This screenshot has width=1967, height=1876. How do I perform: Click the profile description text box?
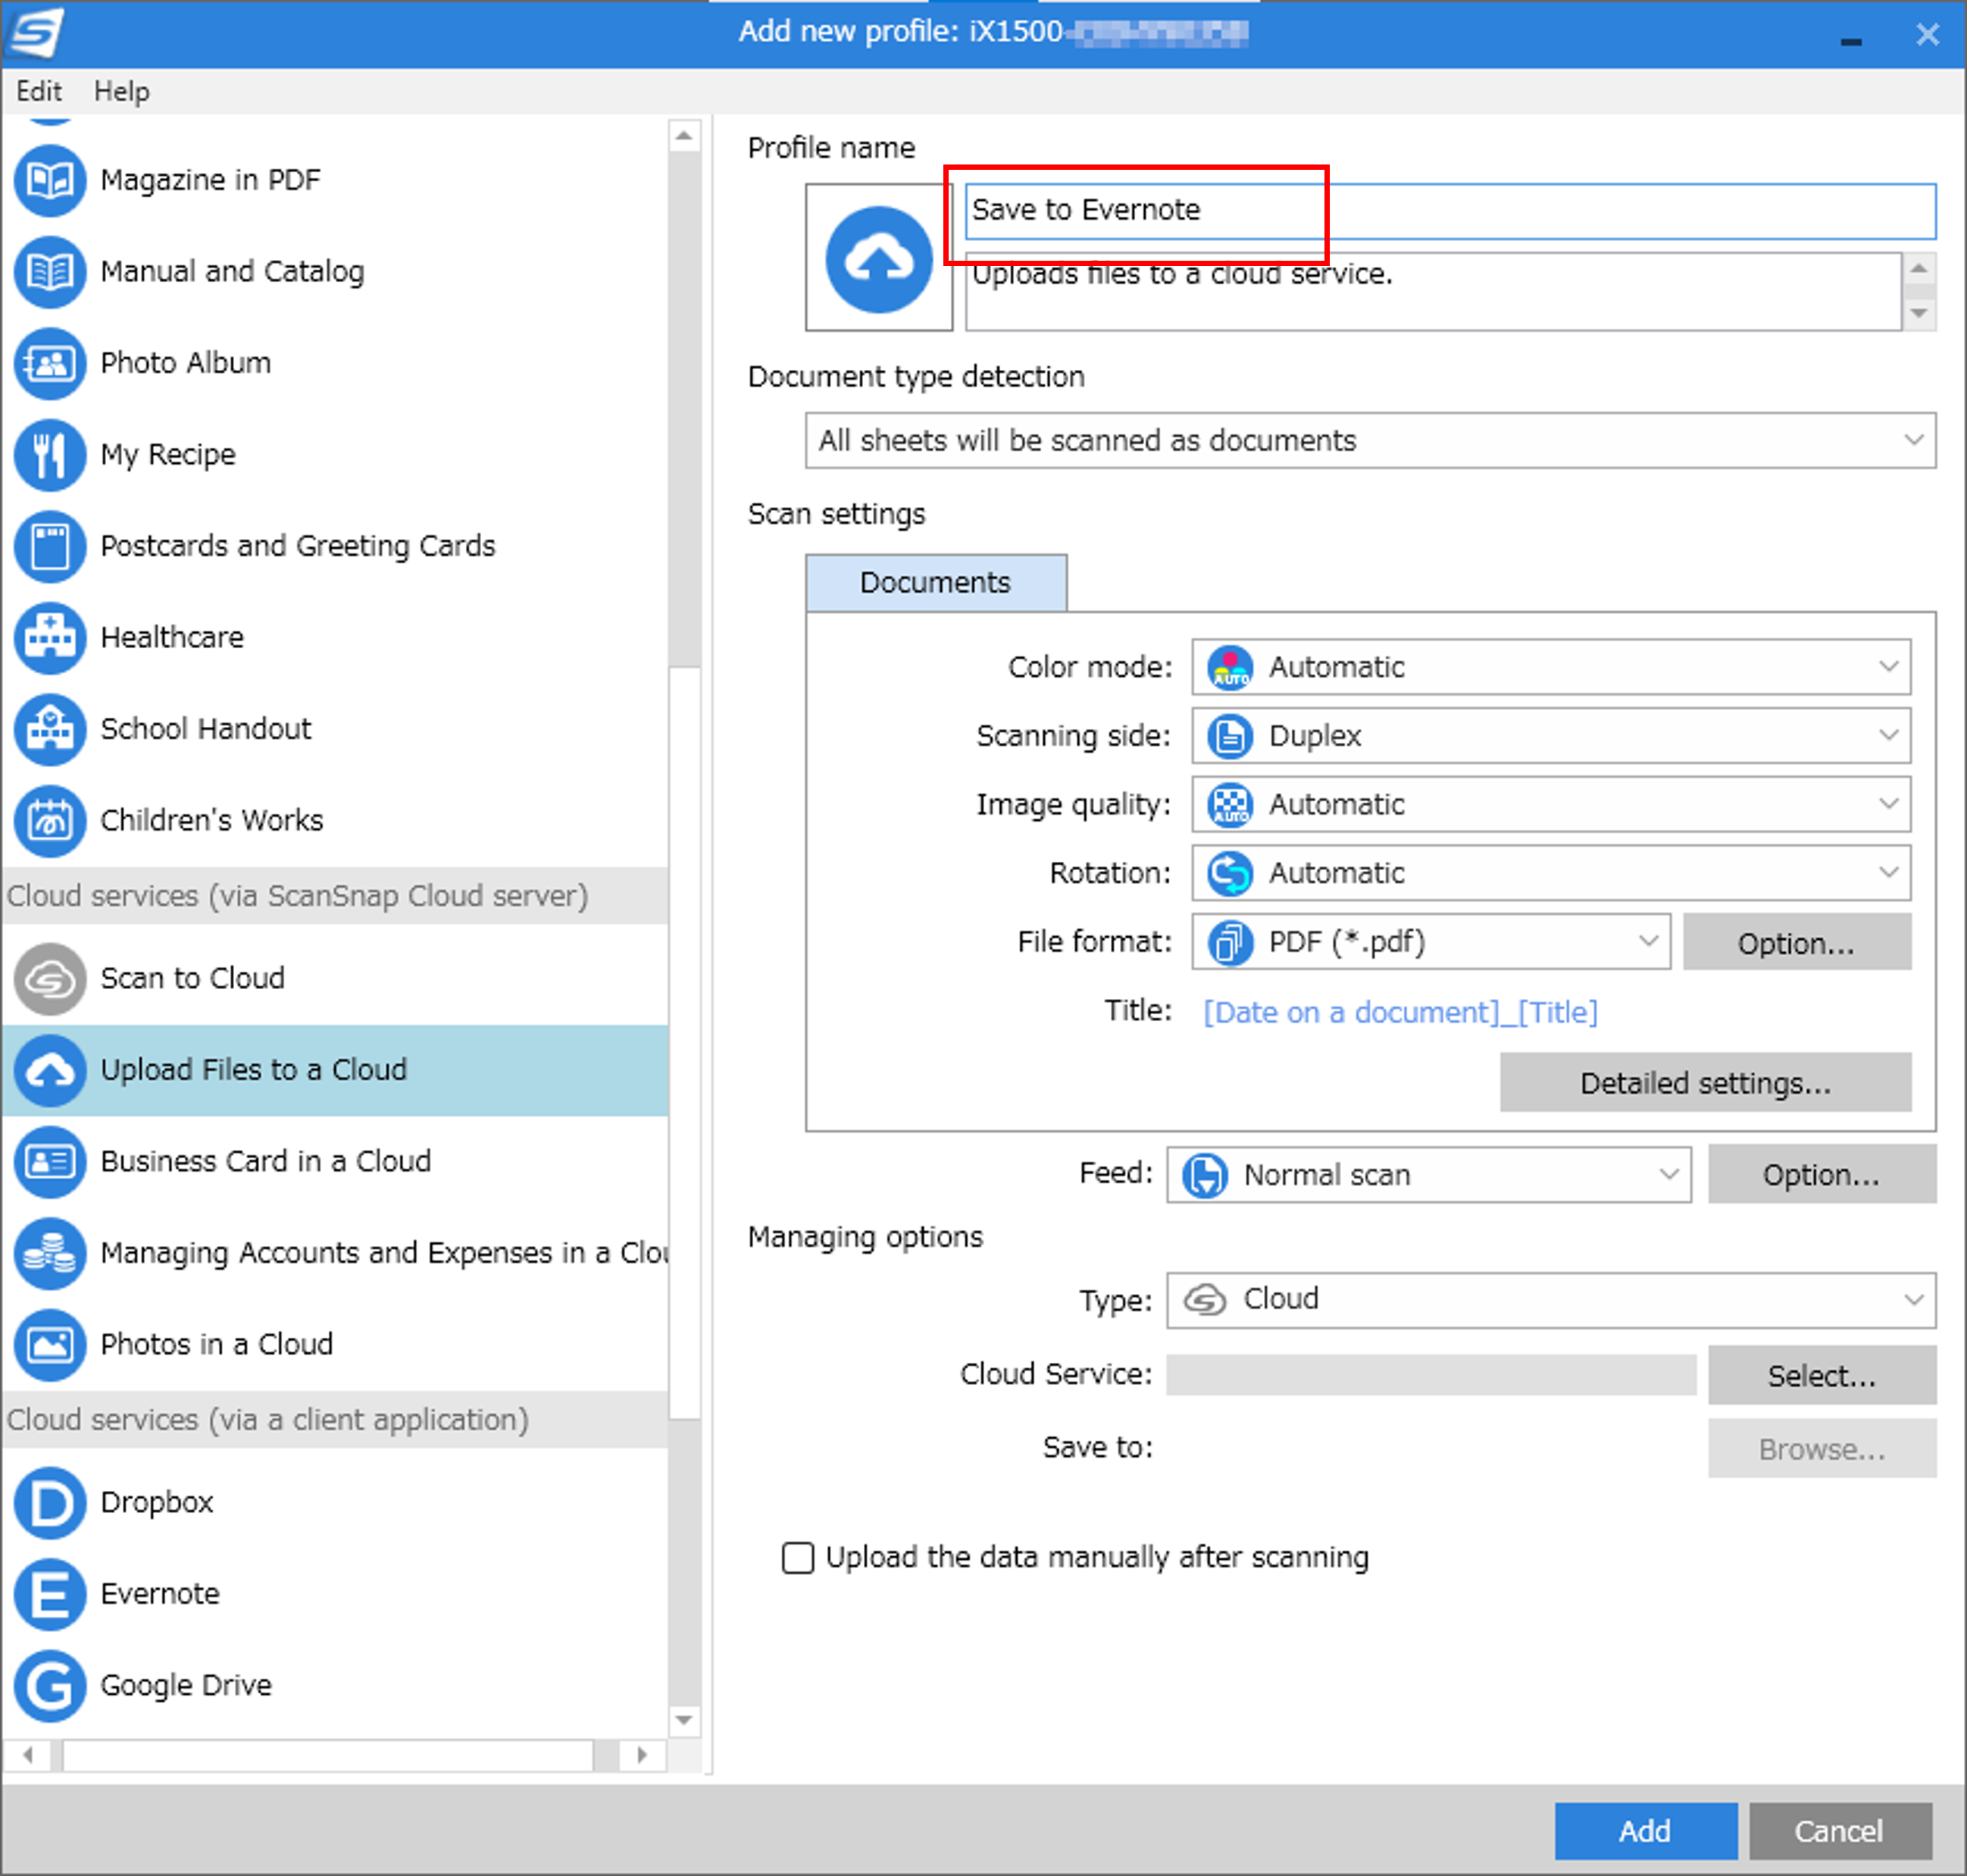click(1432, 291)
